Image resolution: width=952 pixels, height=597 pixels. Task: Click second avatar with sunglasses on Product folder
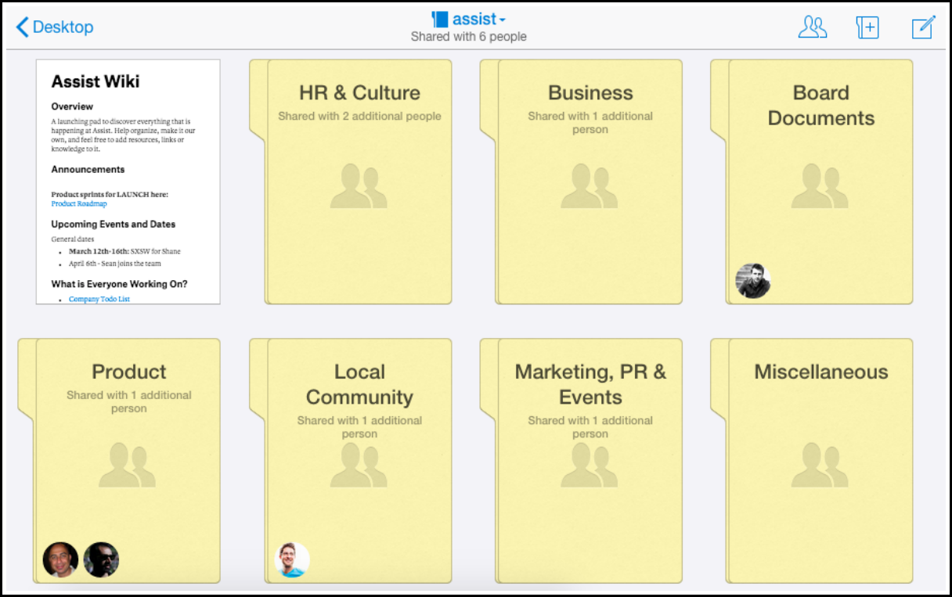click(x=101, y=560)
